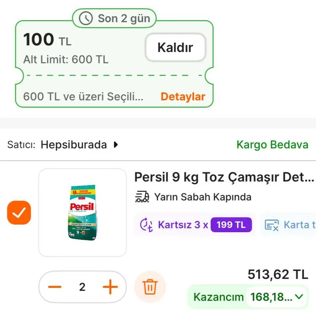Viewport: 316px width, 321px height.
Task: Decrease quantity with the minus button
Action: click(55, 287)
